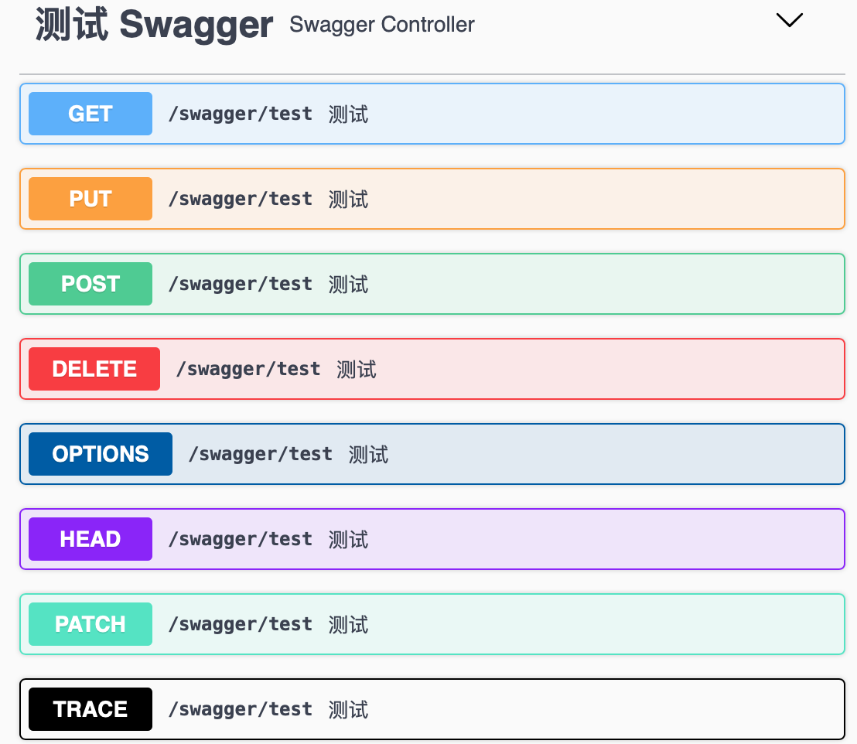Expand the PATCH operation via its /swagger/test path
The height and width of the screenshot is (744, 857).
coord(241,624)
